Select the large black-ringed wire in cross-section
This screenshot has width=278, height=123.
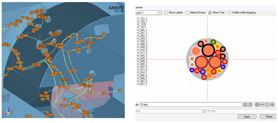coord(208,50)
